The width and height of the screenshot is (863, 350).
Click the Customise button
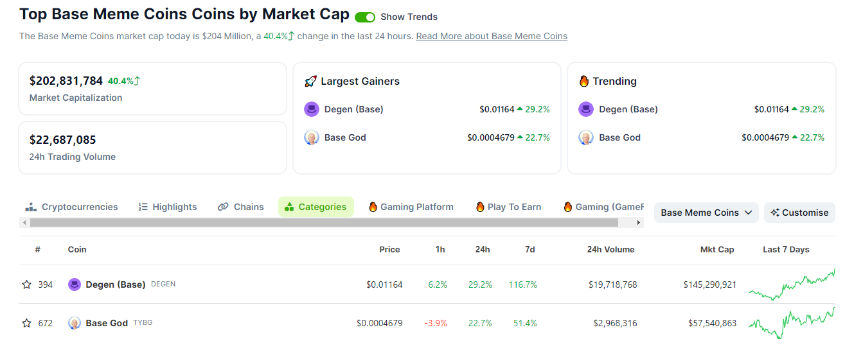pyautogui.click(x=799, y=213)
